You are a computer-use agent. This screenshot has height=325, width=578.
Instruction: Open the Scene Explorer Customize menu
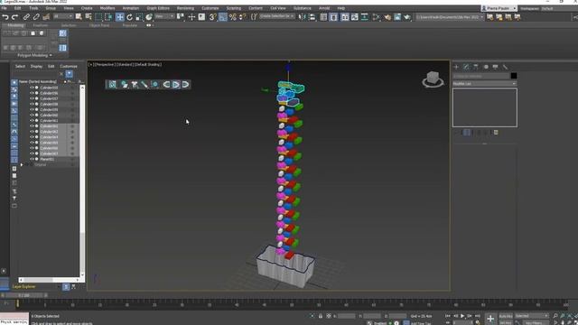tap(69, 66)
